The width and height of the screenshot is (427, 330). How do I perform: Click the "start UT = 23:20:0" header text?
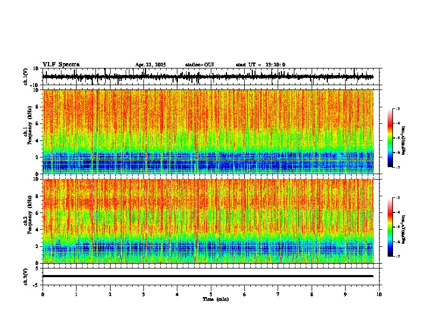click(260, 65)
